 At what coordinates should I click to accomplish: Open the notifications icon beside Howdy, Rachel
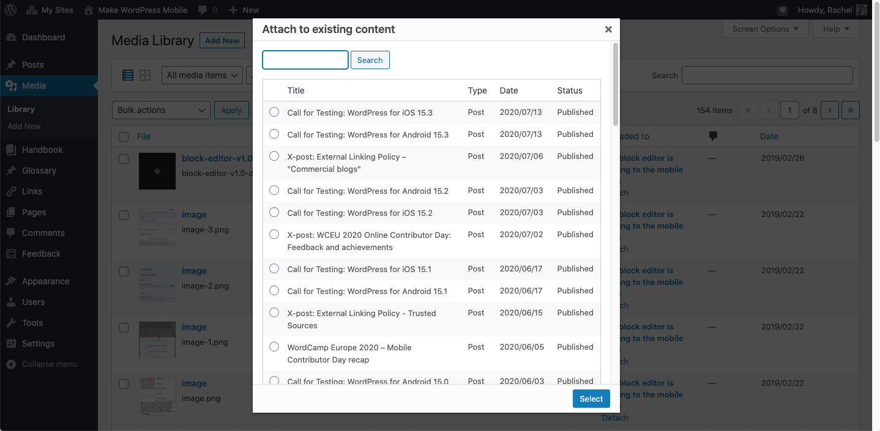[782, 10]
